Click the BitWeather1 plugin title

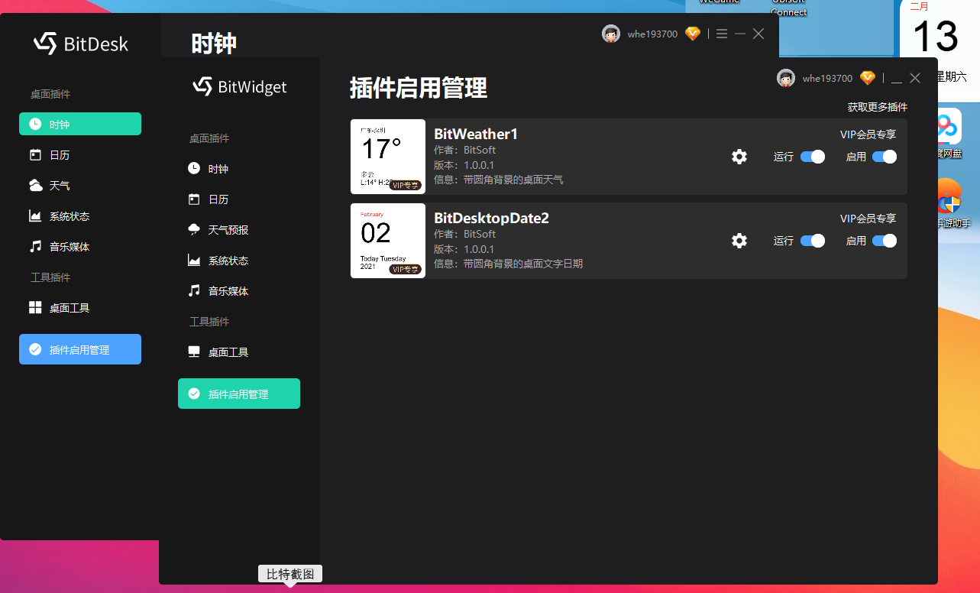coord(476,134)
